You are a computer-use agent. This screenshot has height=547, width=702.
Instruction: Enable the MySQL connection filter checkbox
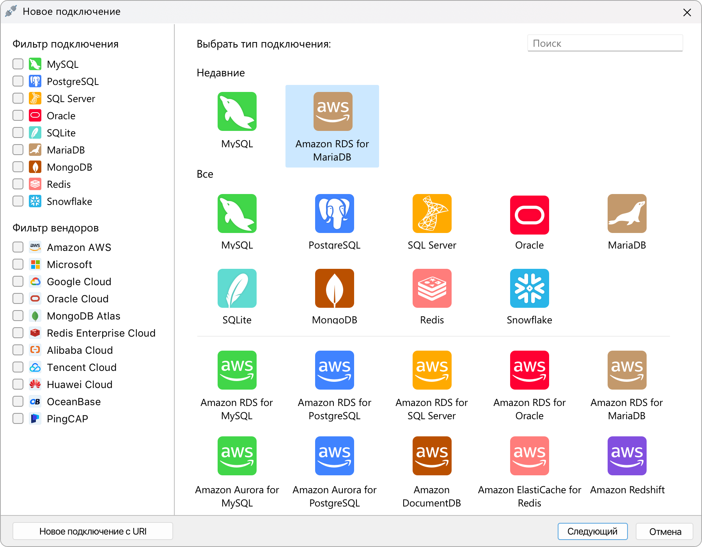(18, 64)
